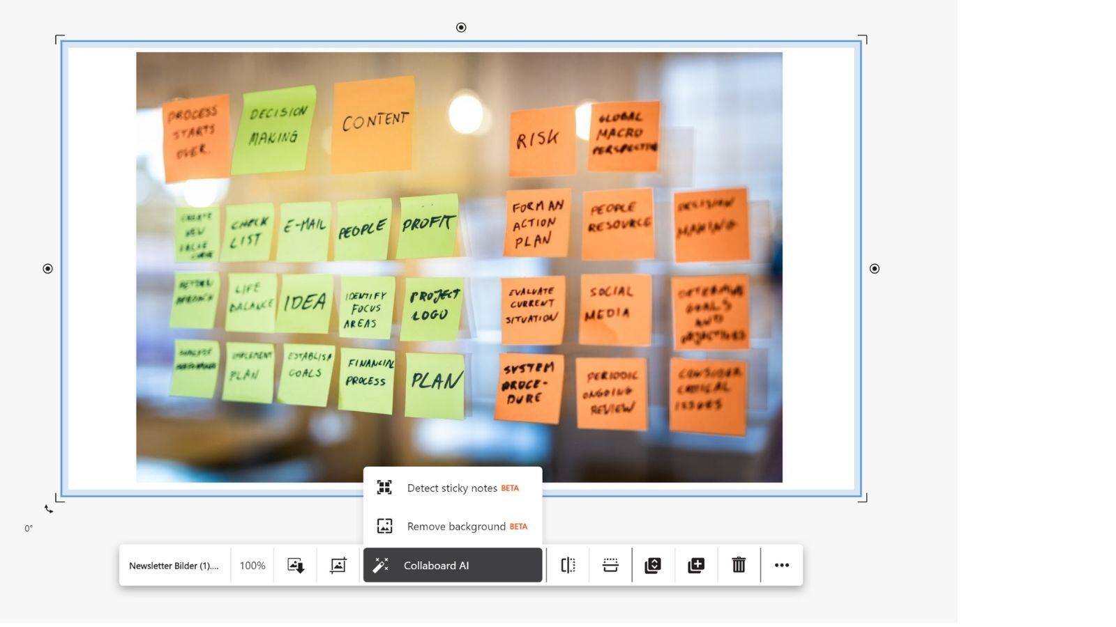
Task: Select the flip image icon
Action: (568, 565)
